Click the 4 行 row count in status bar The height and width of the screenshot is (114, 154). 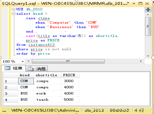point(139,111)
